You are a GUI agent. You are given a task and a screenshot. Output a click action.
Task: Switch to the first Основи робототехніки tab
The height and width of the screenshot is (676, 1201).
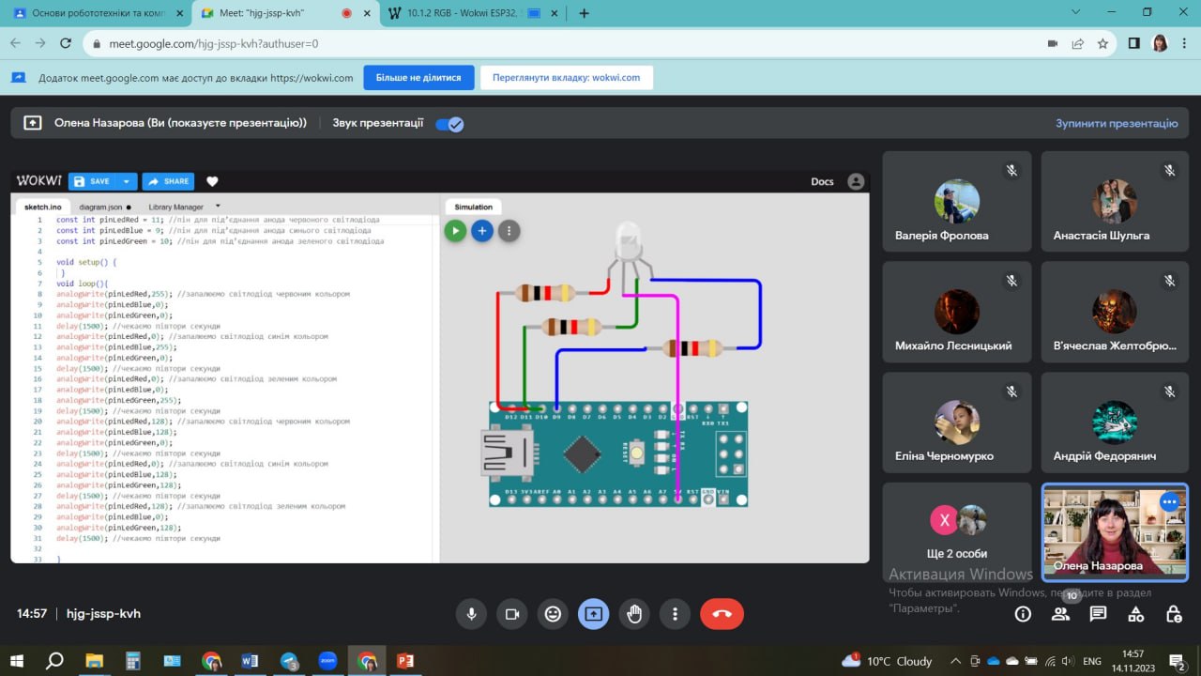pyautogui.click(x=94, y=13)
